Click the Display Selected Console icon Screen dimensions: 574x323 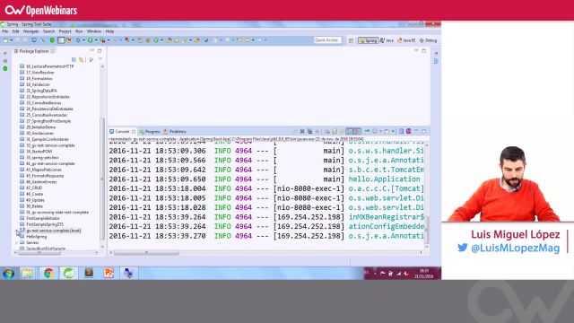375,132
